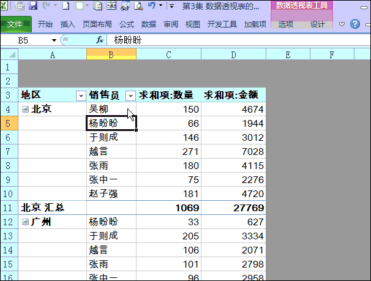Open the 文件 File tab
Image resolution: width=371 pixels, height=281 pixels.
click(15, 24)
